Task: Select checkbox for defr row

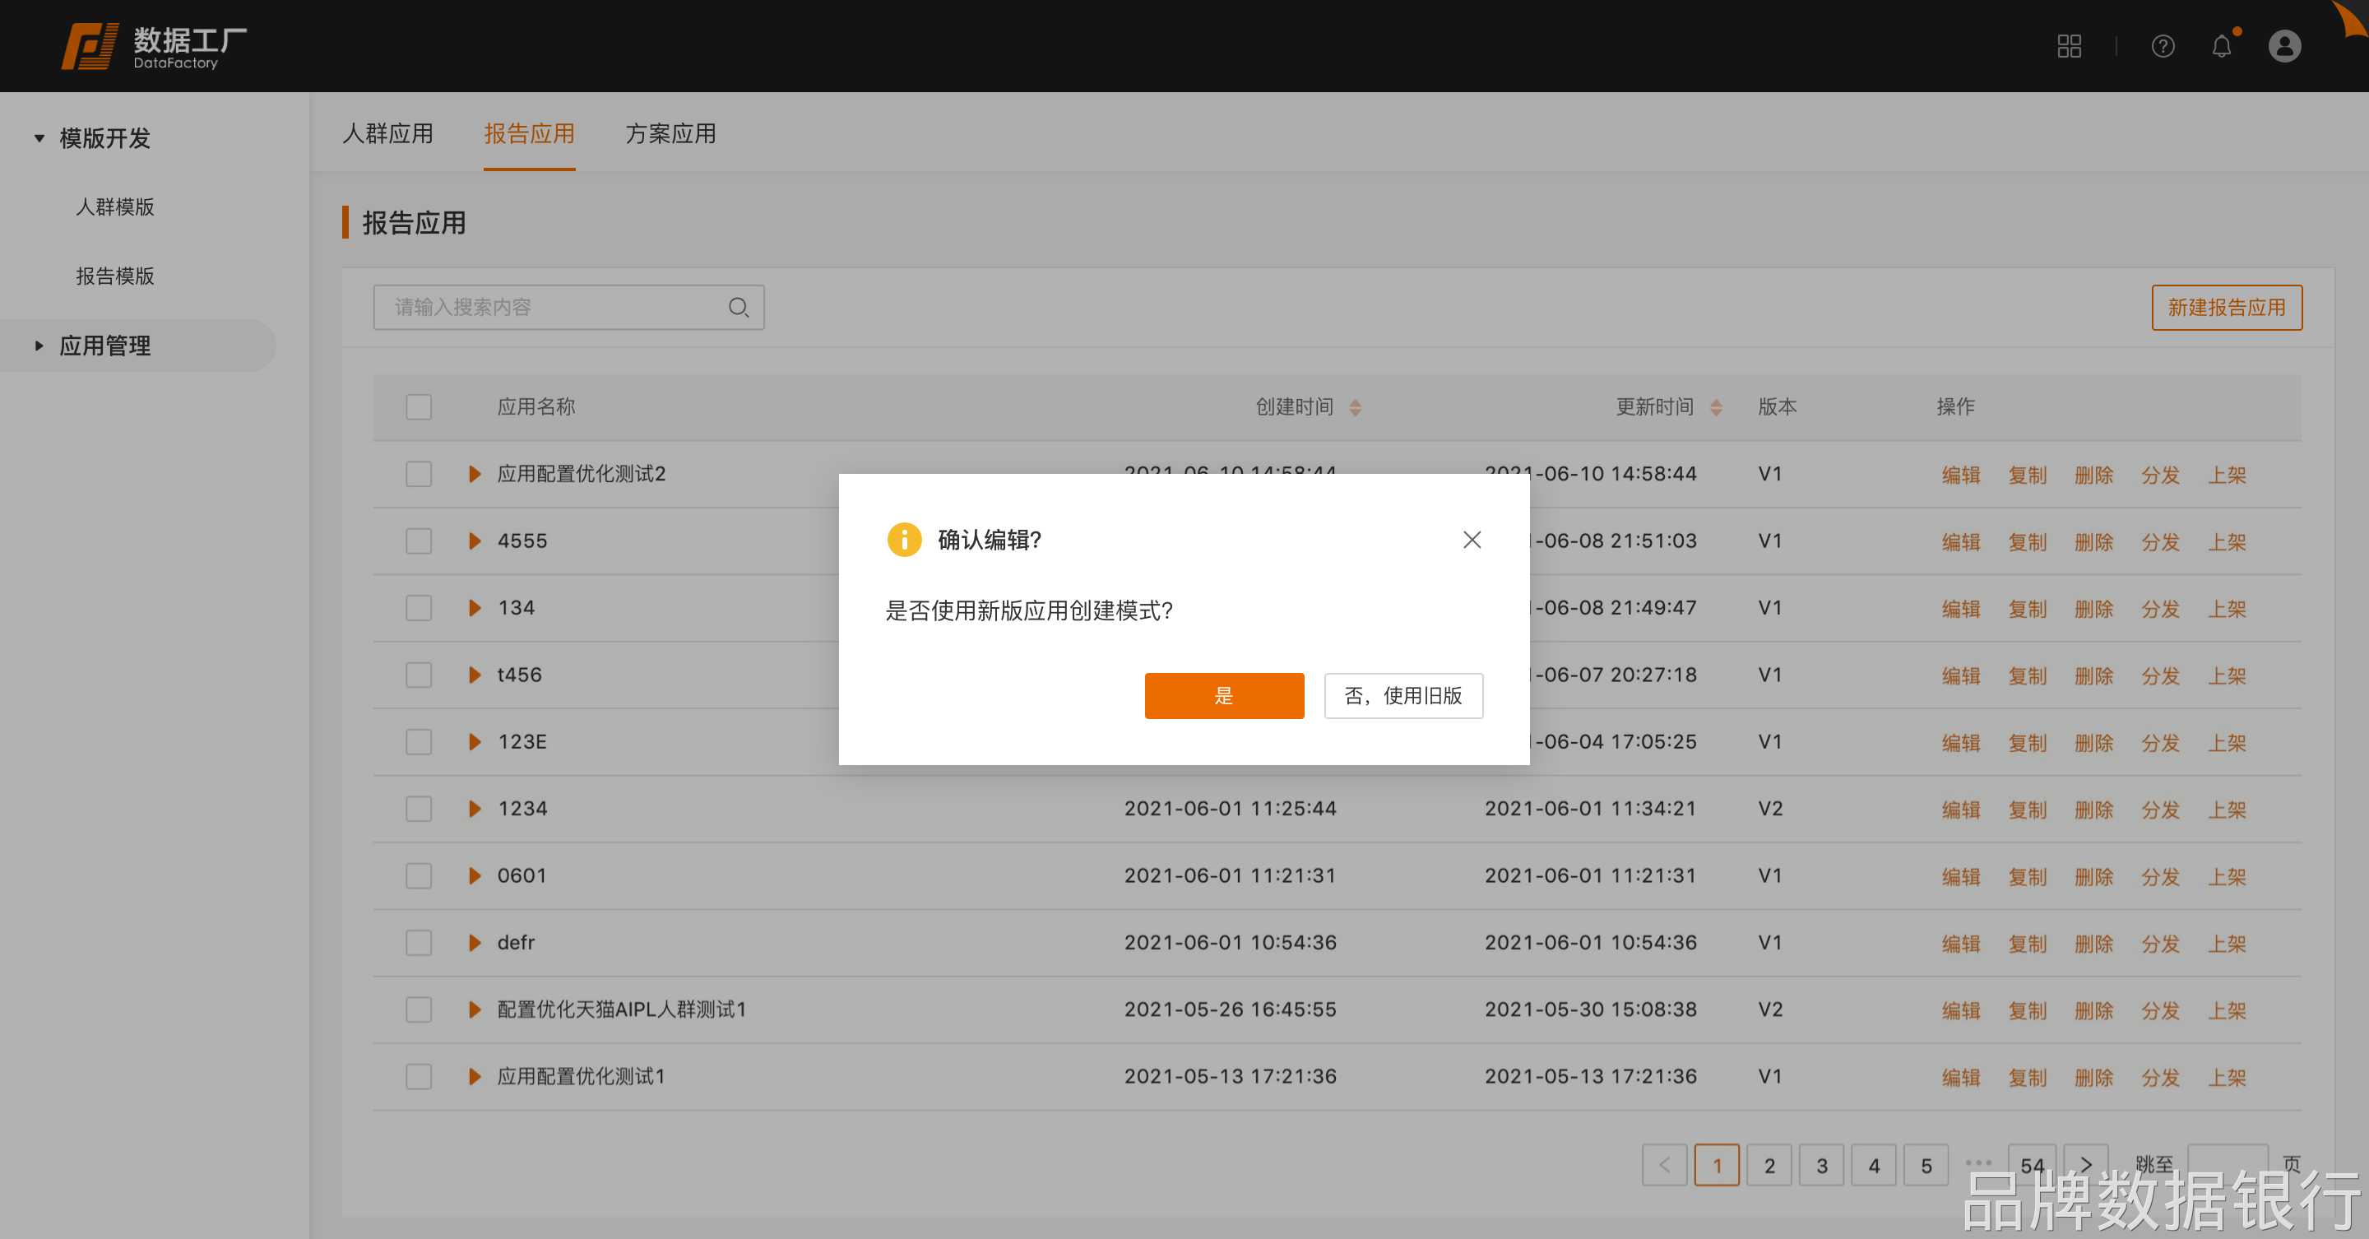Action: tap(419, 943)
